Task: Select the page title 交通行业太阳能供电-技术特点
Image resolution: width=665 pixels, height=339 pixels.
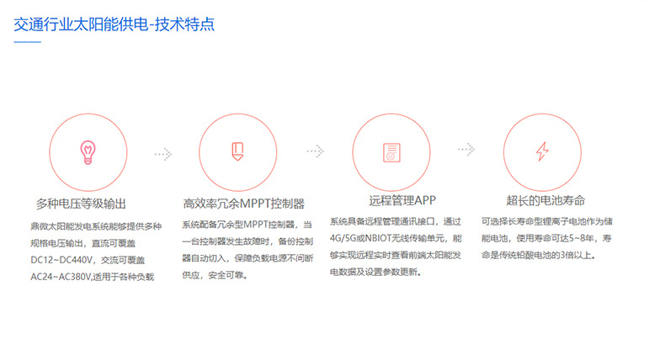Action: click(114, 24)
